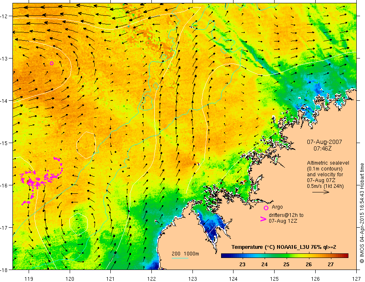Viewport: 365px width, 282px height.
Task: Click the 27 value on temperature scale
Action: [331, 264]
